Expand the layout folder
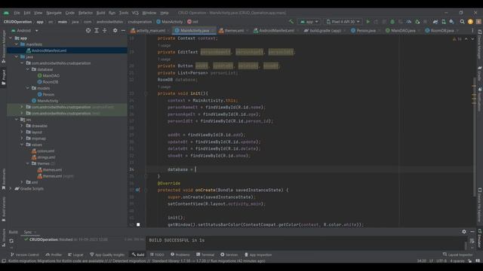483x271 pixels. pyautogui.click(x=22, y=132)
